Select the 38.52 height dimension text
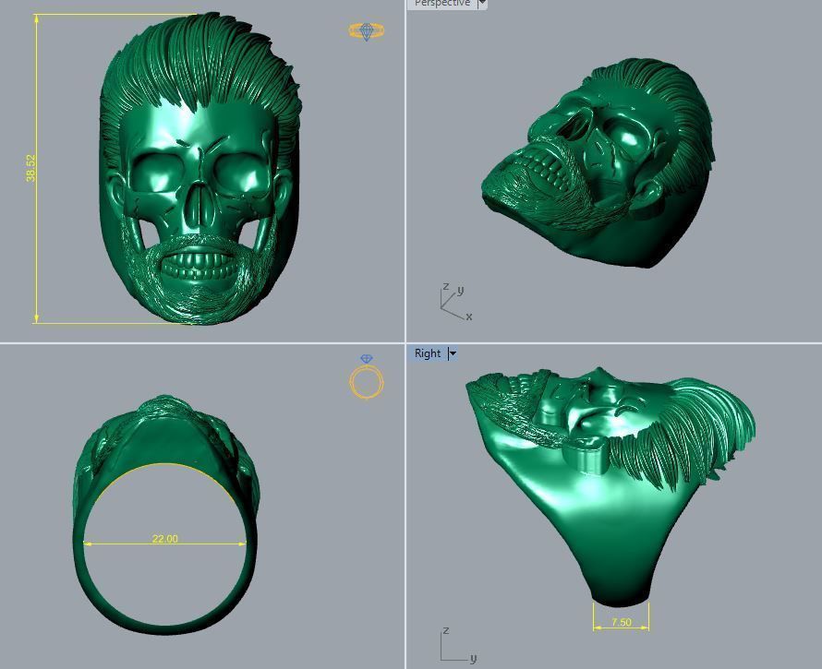Viewport: 822px width, 669px height. click(x=30, y=168)
